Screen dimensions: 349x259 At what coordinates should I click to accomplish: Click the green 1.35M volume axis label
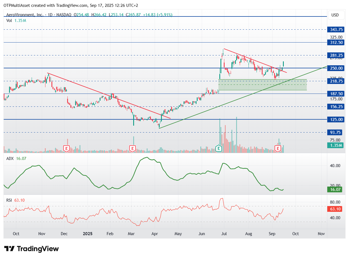point(336,145)
